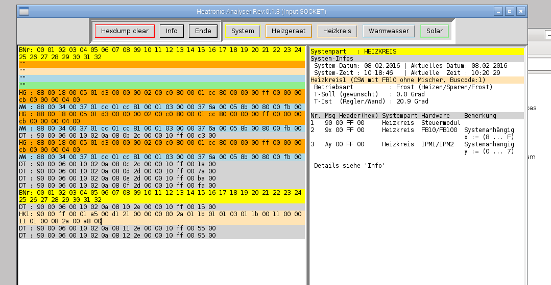This screenshot has width=551, height=285.
Task: Click the DT line ending c3 00
Action: [162, 136]
